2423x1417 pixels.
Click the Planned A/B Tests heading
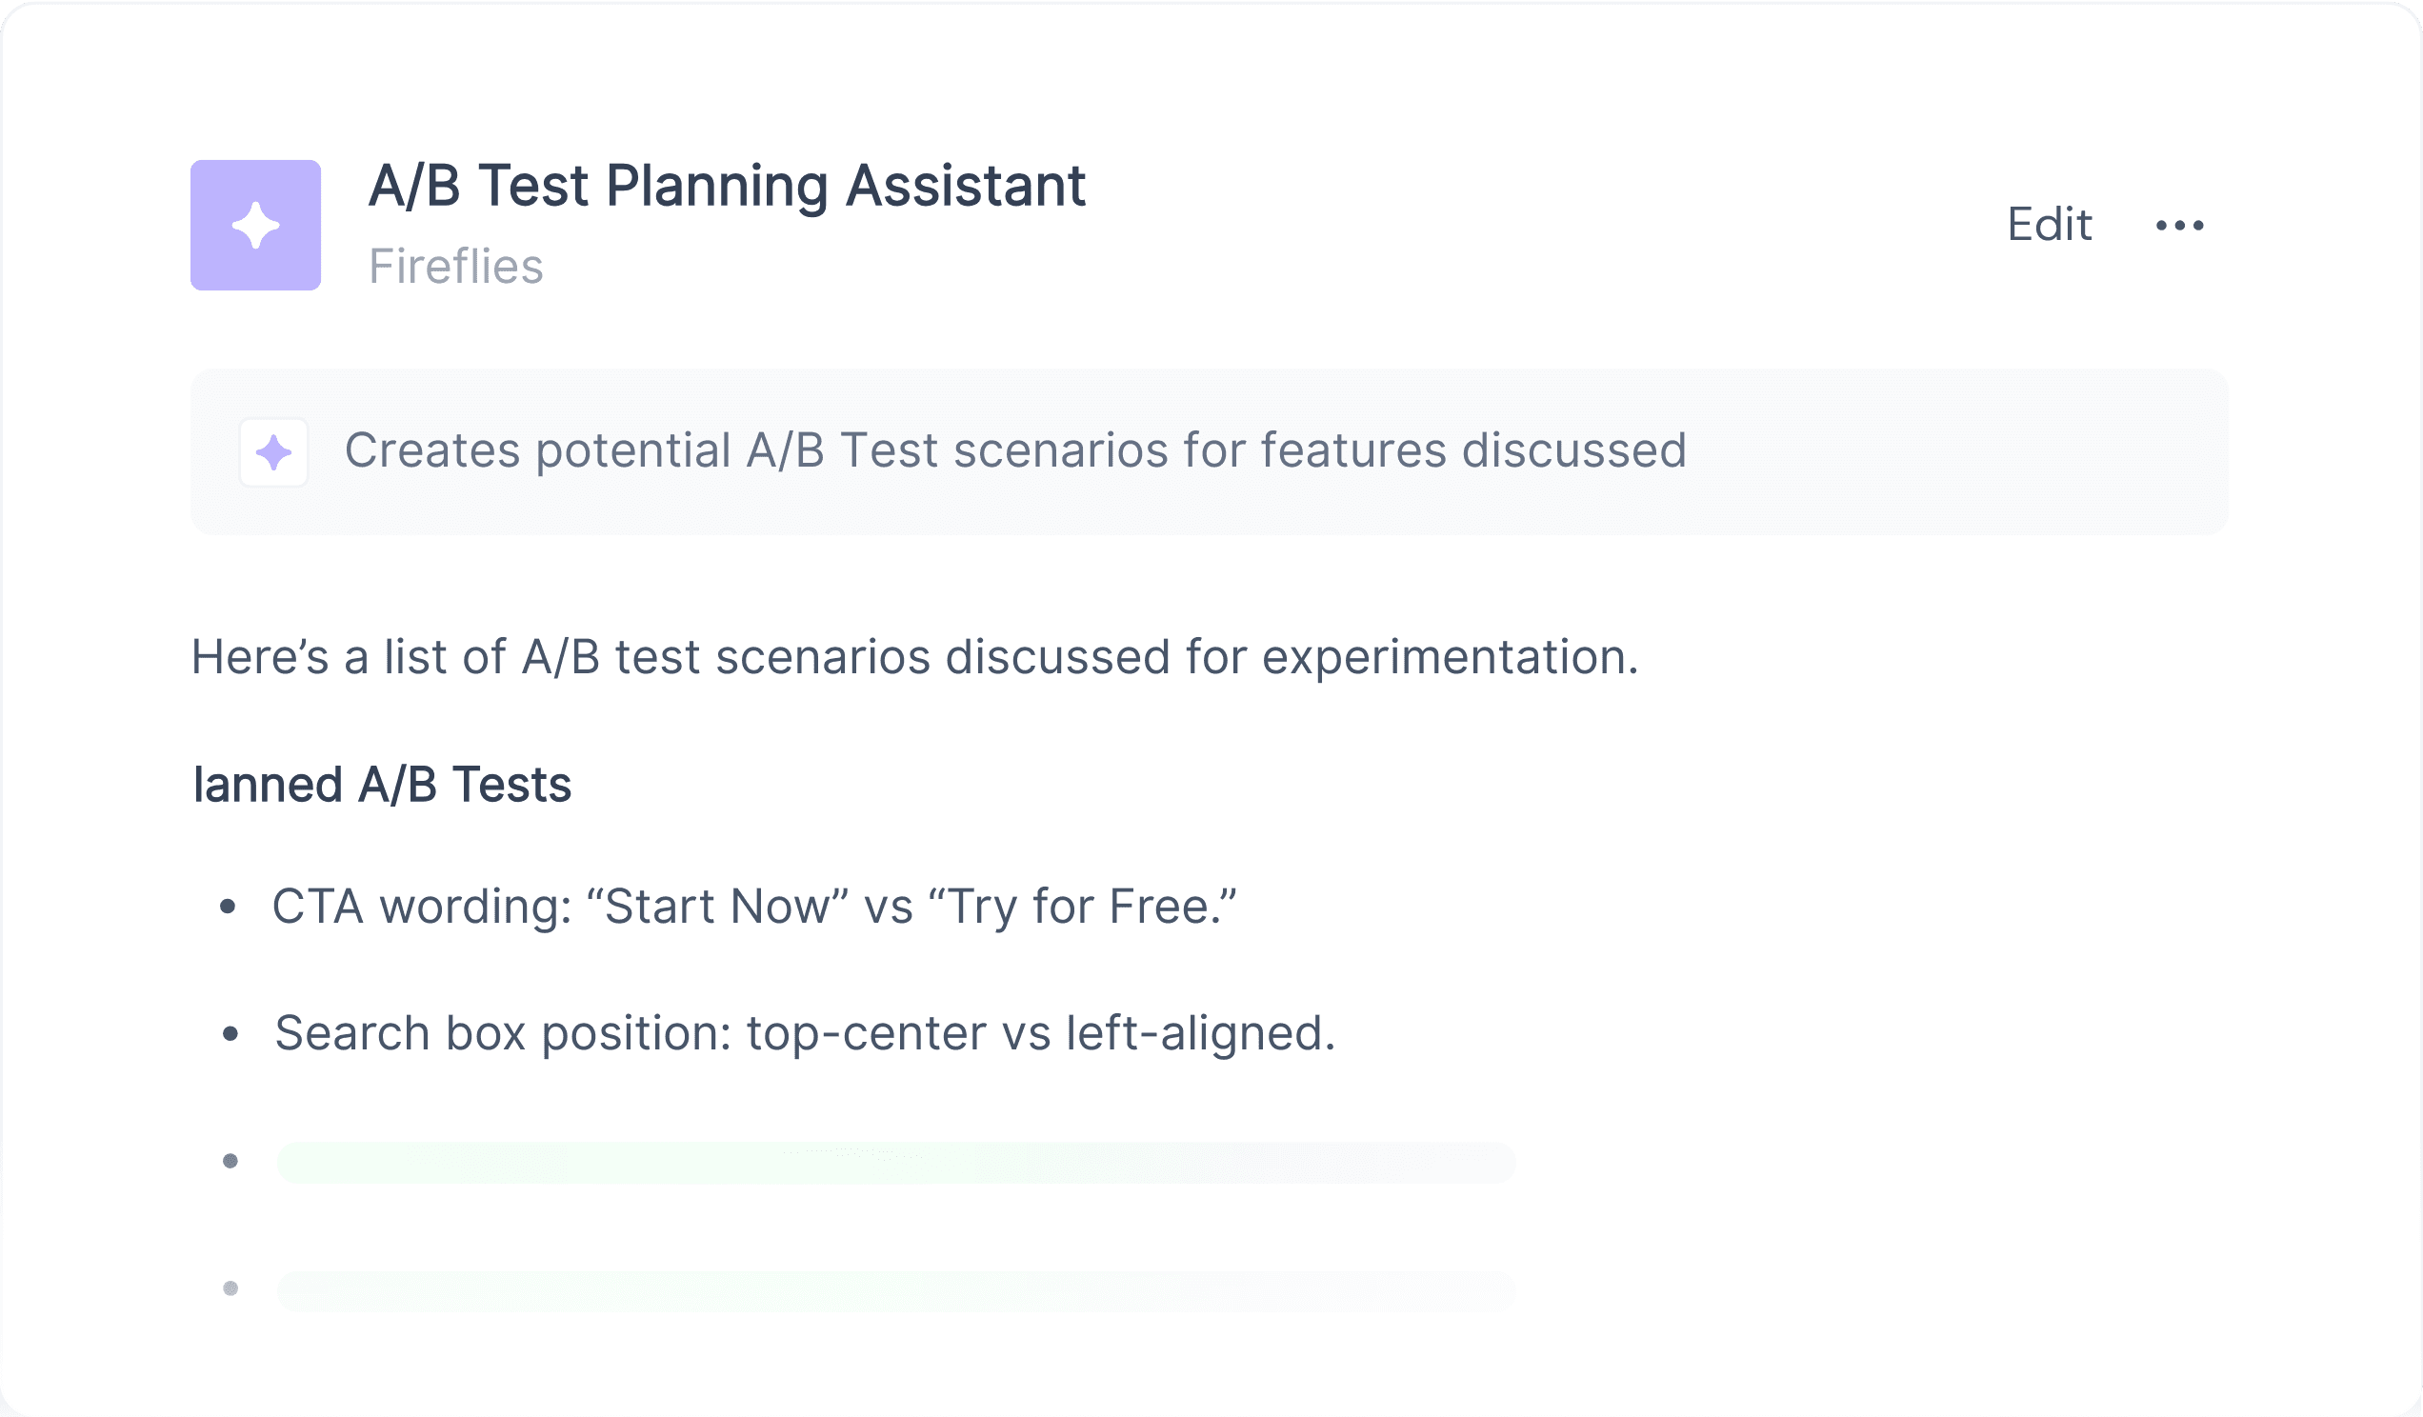[x=382, y=785]
